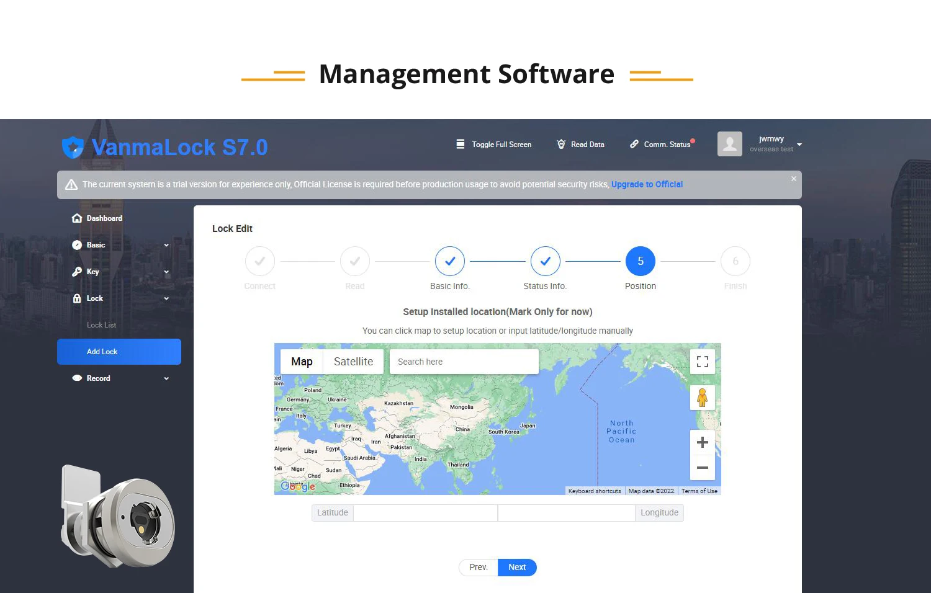Click the Read Data icon
This screenshot has height=593, width=931.
561,144
